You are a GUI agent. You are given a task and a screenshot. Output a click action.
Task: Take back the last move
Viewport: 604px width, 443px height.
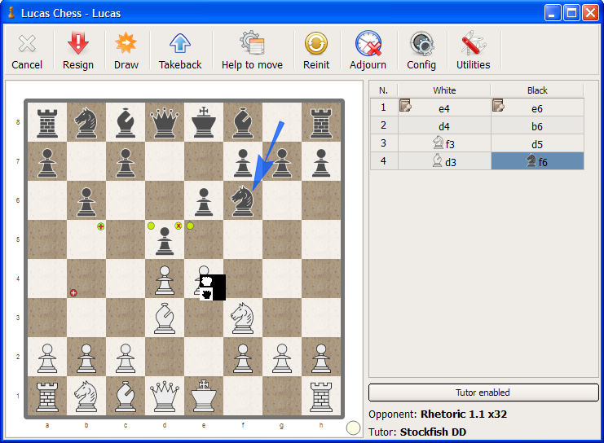(x=180, y=51)
